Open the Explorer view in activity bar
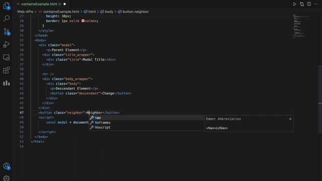Image resolution: width=322 pixels, height=181 pixels. coord(7,6)
